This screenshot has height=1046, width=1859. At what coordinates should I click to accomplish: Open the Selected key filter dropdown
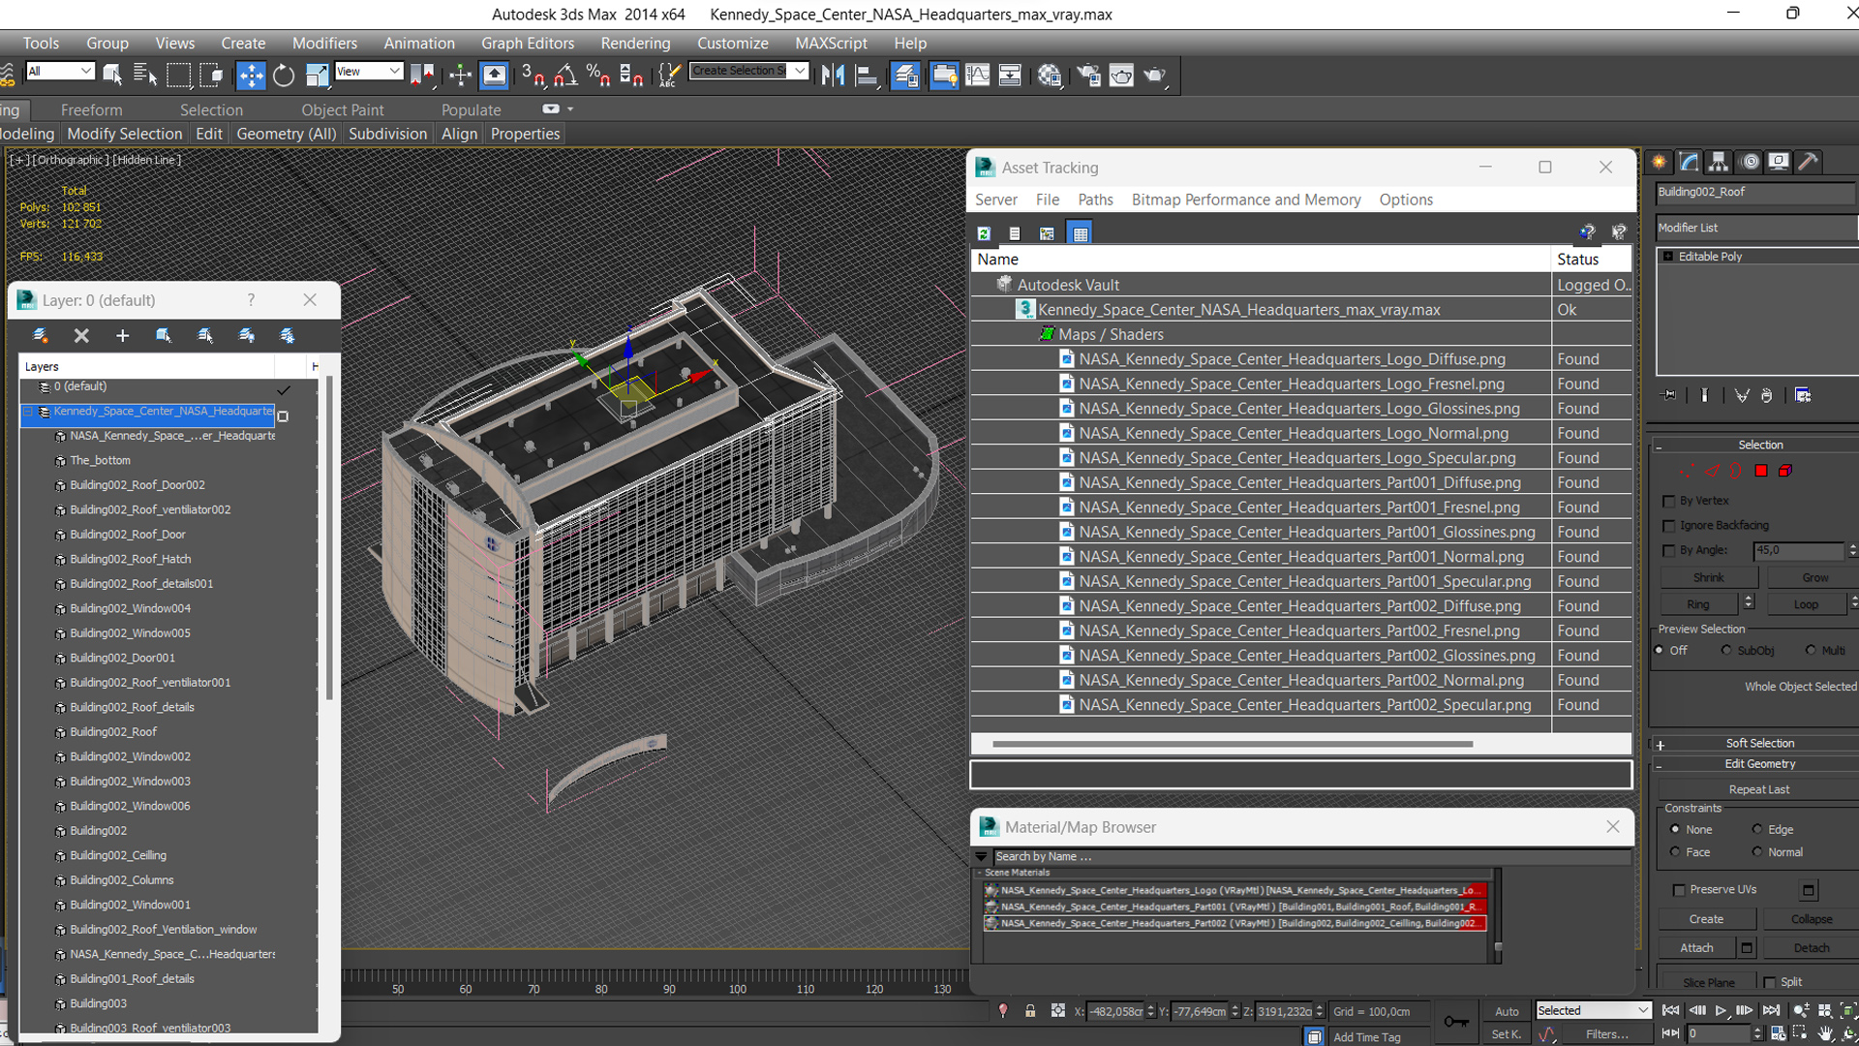pos(1593,1011)
